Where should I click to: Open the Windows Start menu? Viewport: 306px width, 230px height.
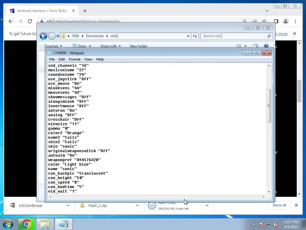(7, 224)
